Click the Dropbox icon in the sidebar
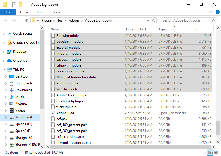 tap(9, 52)
